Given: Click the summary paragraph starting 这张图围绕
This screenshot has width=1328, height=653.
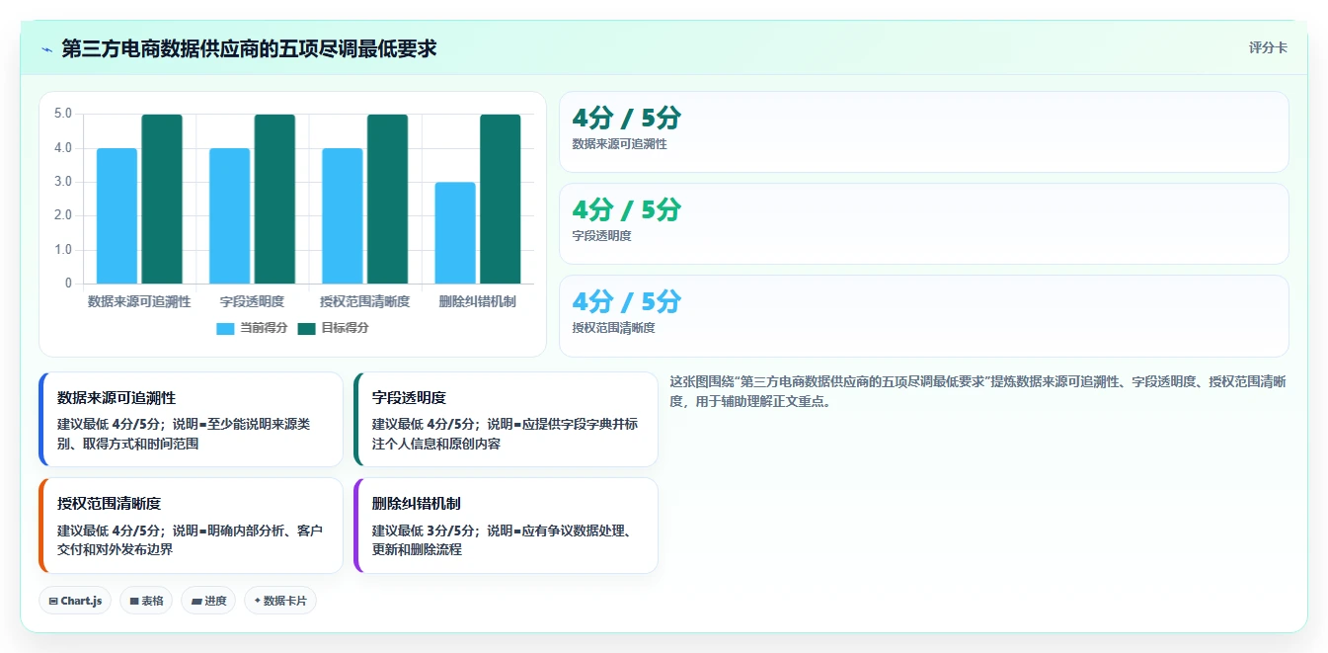Looking at the screenshot, I should pos(977,391).
